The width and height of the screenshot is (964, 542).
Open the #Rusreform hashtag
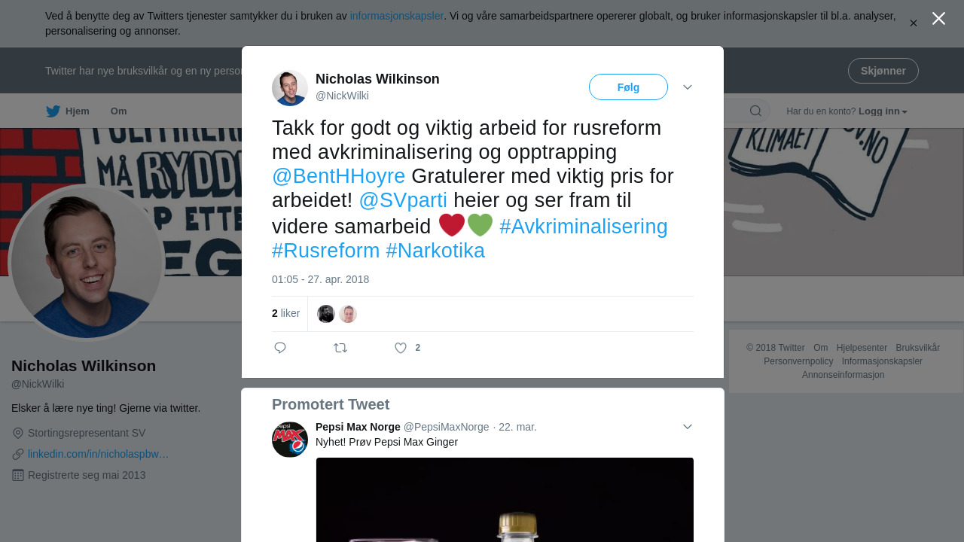326,251
